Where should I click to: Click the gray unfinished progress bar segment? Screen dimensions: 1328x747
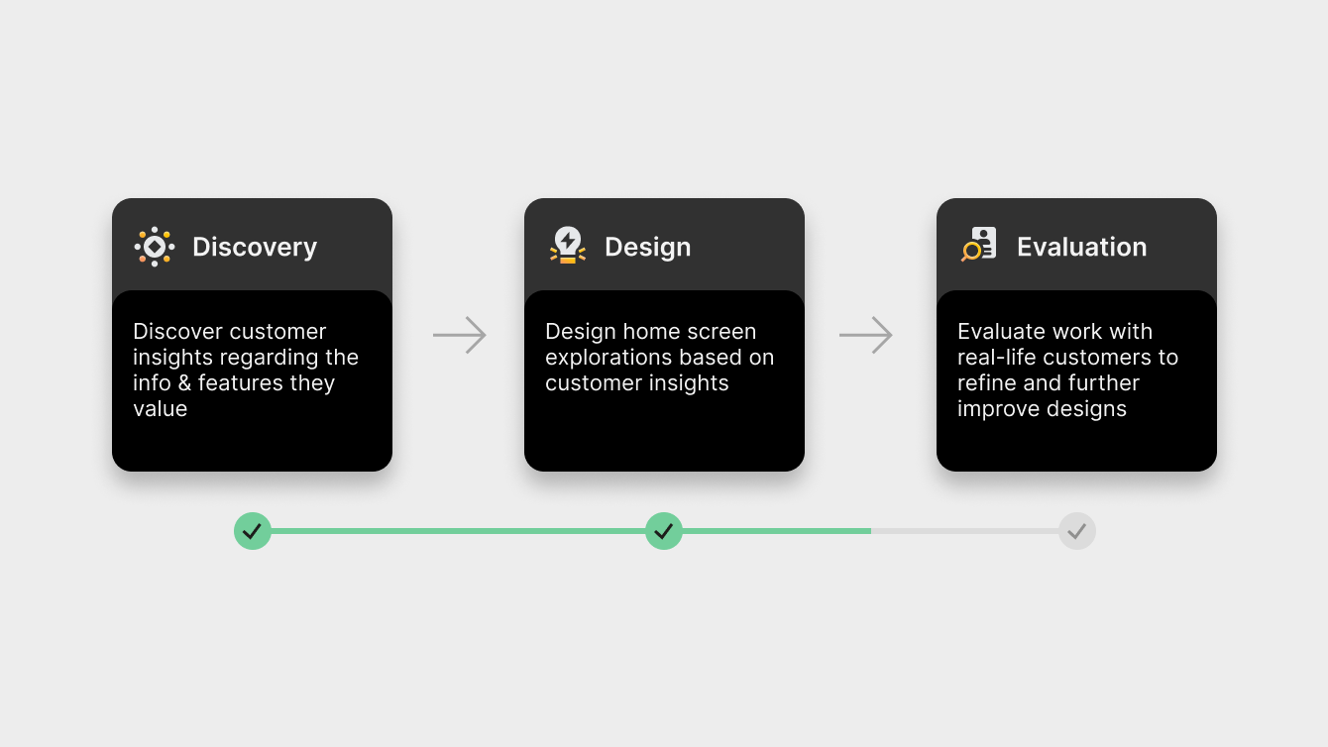pyautogui.click(x=965, y=531)
